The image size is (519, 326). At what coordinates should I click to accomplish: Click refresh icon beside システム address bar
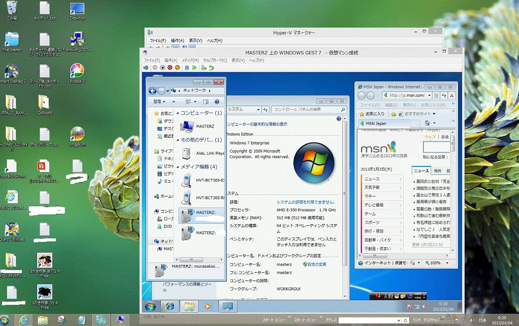(x=265, y=109)
